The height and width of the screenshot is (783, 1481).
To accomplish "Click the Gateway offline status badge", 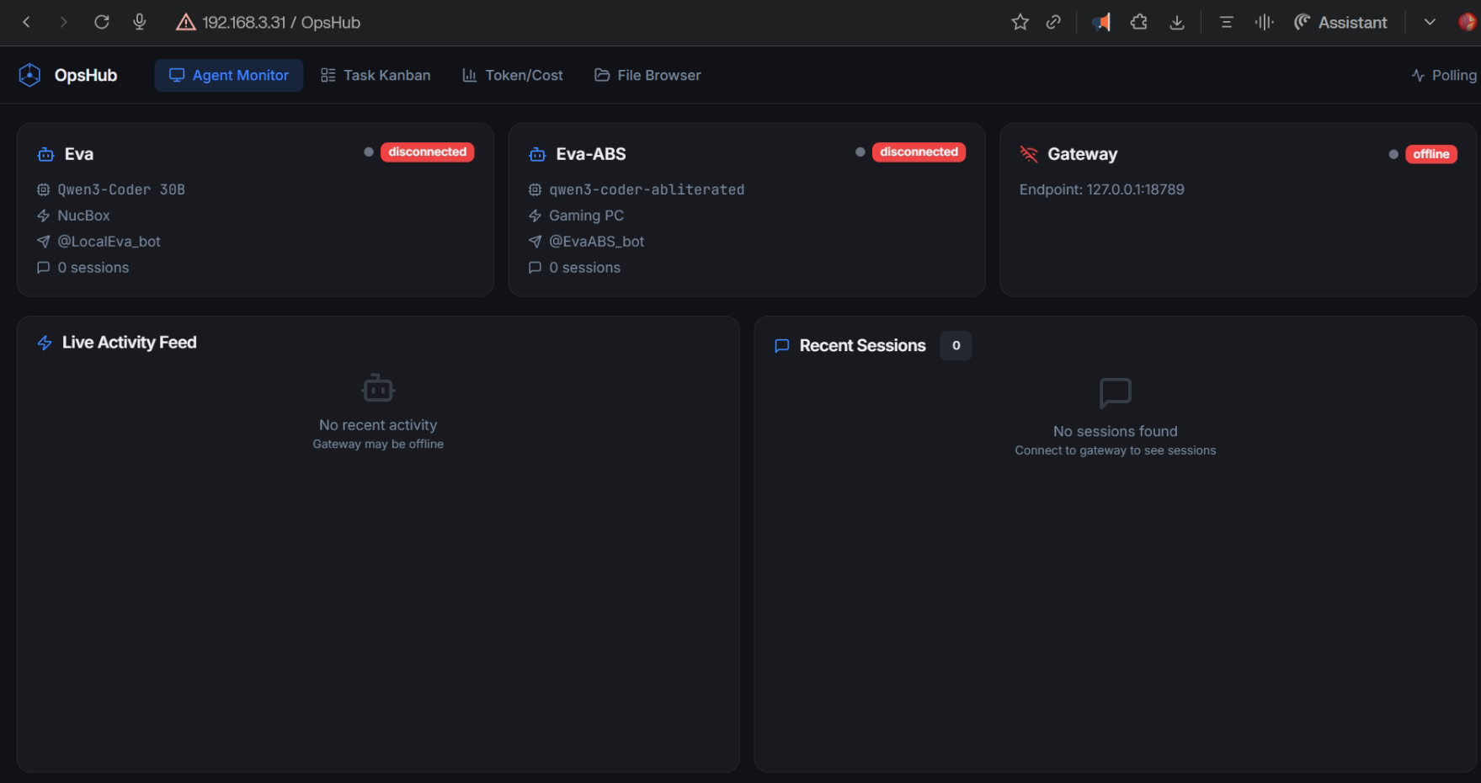I will (1430, 154).
